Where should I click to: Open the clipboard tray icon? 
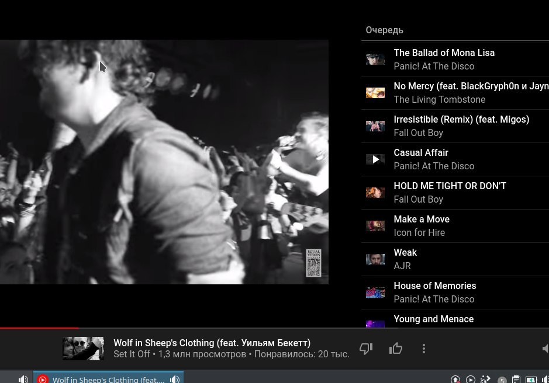[x=516, y=379]
